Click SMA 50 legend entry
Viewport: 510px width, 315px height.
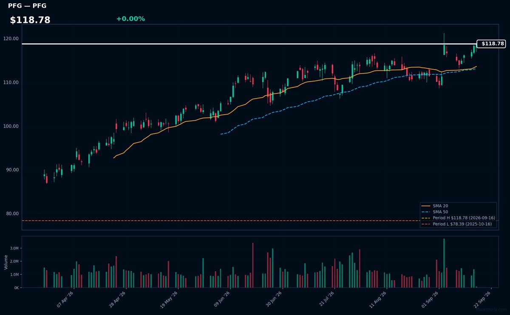(x=440, y=211)
